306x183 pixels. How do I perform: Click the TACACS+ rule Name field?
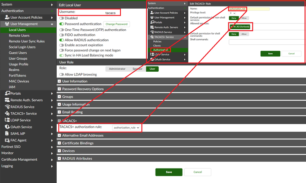click(249, 9)
